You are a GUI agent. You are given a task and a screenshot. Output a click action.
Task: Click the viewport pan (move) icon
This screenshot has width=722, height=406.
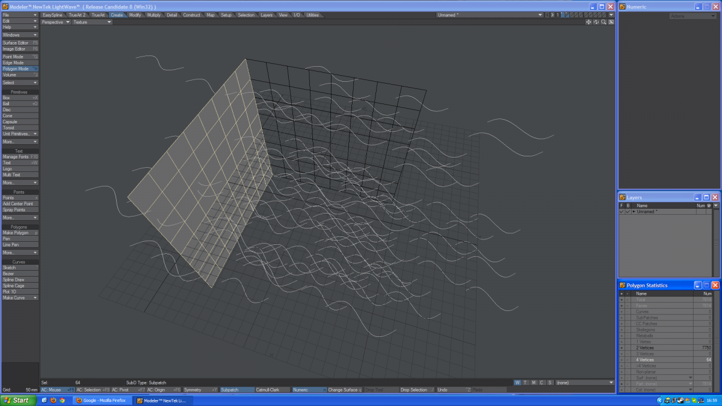click(589, 22)
